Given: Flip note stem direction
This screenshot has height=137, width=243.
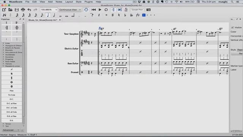Looking at the screenshot, I should tap(137, 15).
